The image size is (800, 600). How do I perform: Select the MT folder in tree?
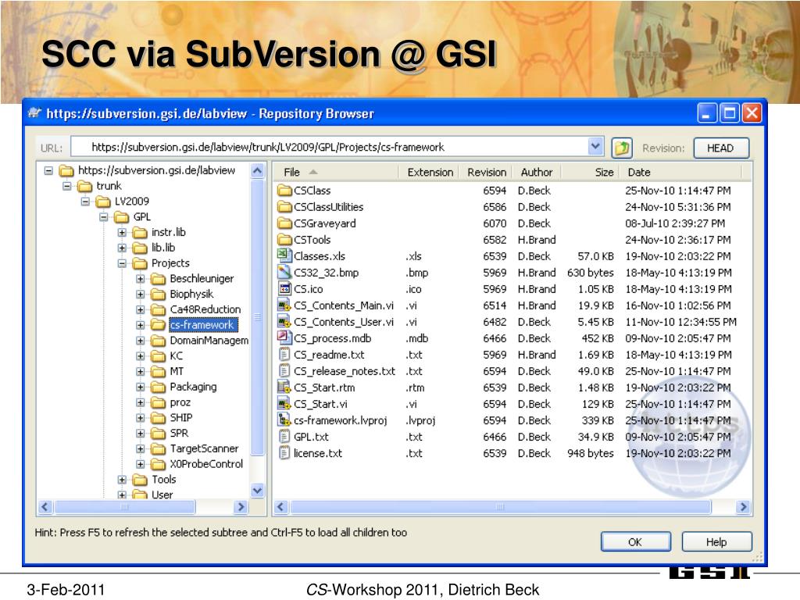[177, 371]
